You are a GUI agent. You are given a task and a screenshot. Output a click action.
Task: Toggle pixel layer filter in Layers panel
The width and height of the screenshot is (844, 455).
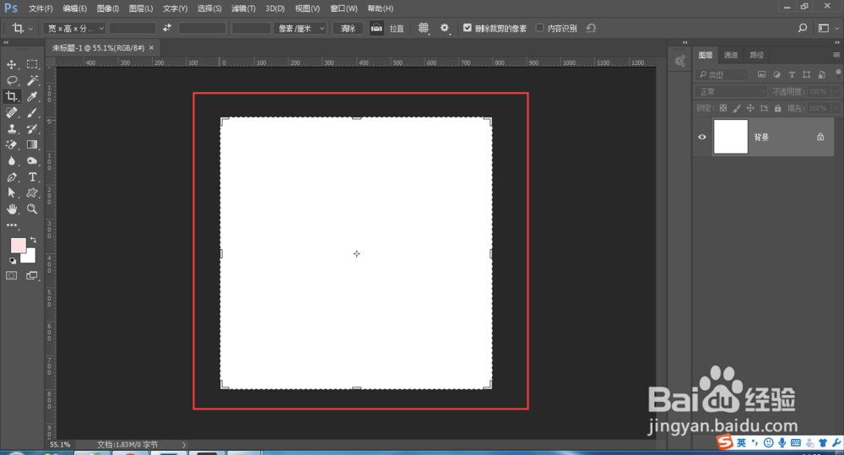[761, 75]
